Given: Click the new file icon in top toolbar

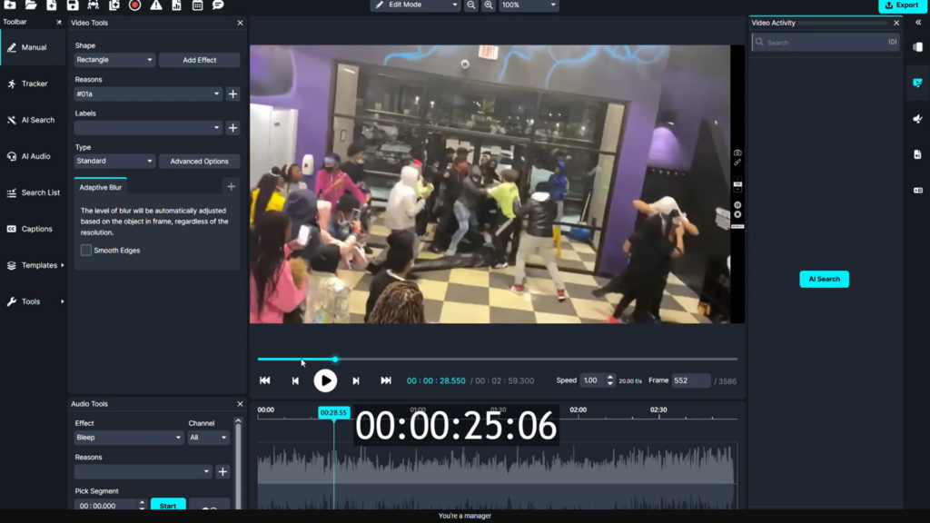Looking at the screenshot, I should click(52, 5).
